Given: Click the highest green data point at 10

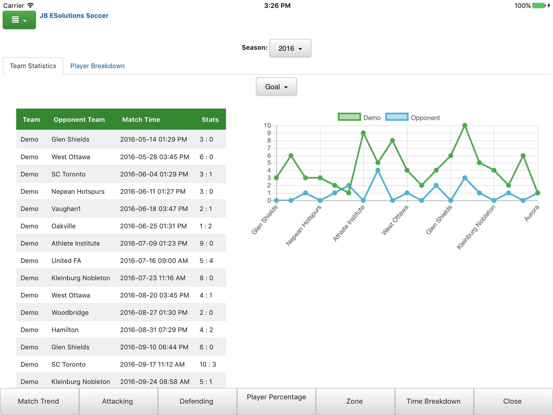Looking at the screenshot, I should 465,126.
